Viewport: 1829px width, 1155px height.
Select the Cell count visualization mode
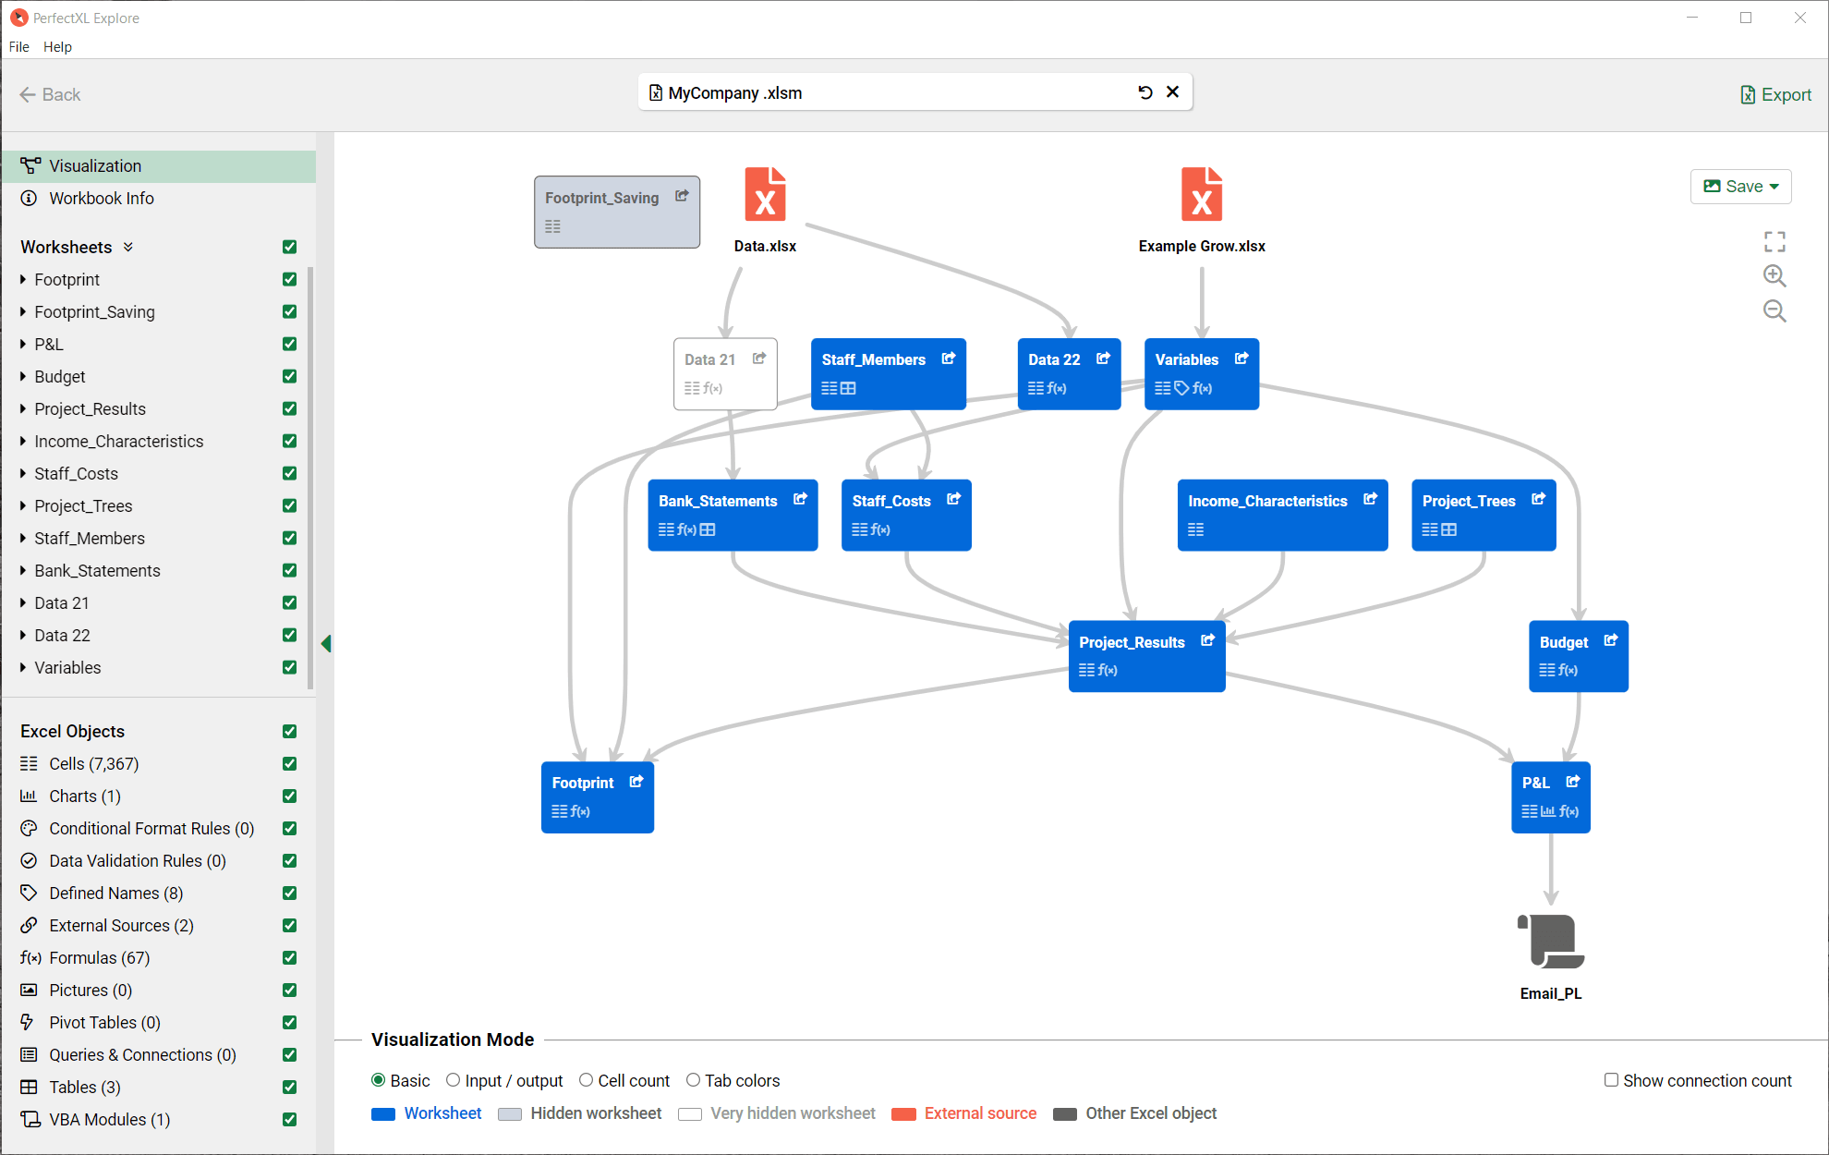pyautogui.click(x=586, y=1080)
